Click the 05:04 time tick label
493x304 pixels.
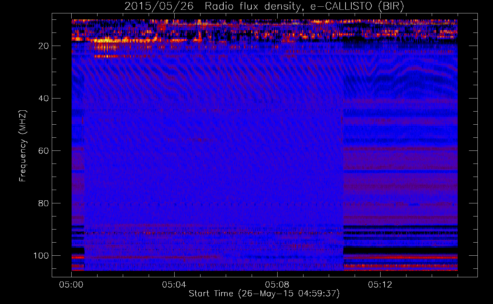(174, 285)
